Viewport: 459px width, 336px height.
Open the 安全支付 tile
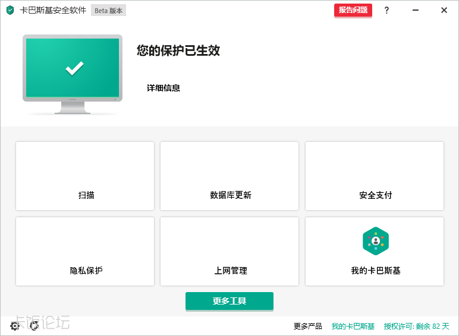pyautogui.click(x=375, y=176)
